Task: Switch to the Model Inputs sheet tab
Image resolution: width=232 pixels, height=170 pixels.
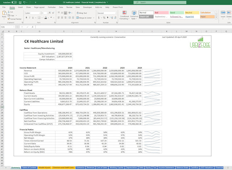Action: click(44, 167)
